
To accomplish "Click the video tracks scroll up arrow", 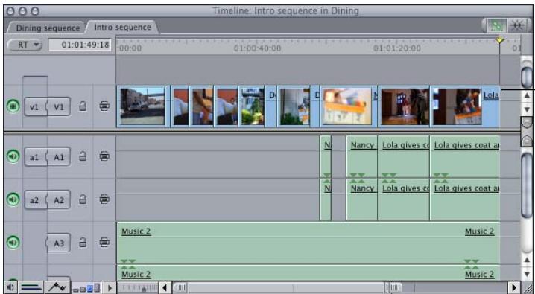I will click(x=527, y=96).
